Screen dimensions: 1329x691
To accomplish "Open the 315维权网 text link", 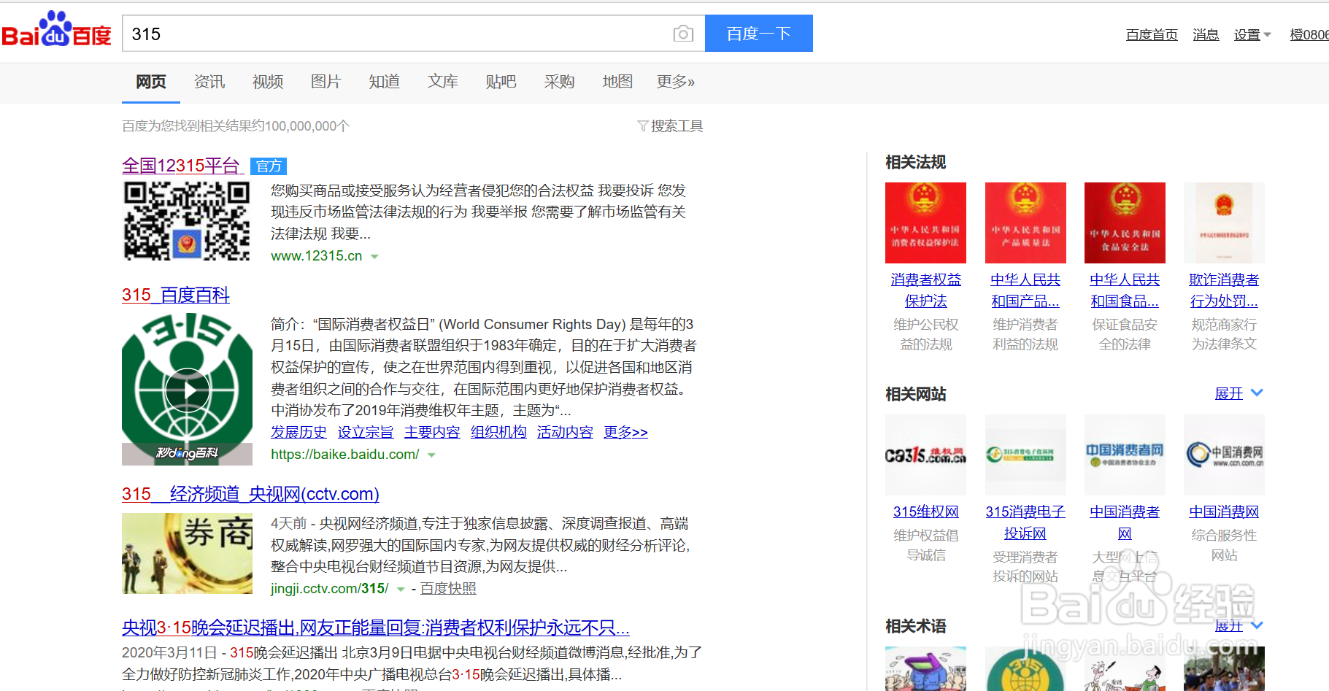I will tap(925, 512).
